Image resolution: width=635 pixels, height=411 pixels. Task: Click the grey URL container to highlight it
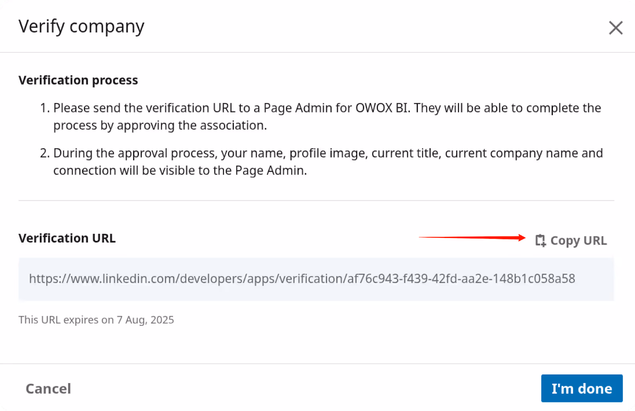(x=317, y=279)
